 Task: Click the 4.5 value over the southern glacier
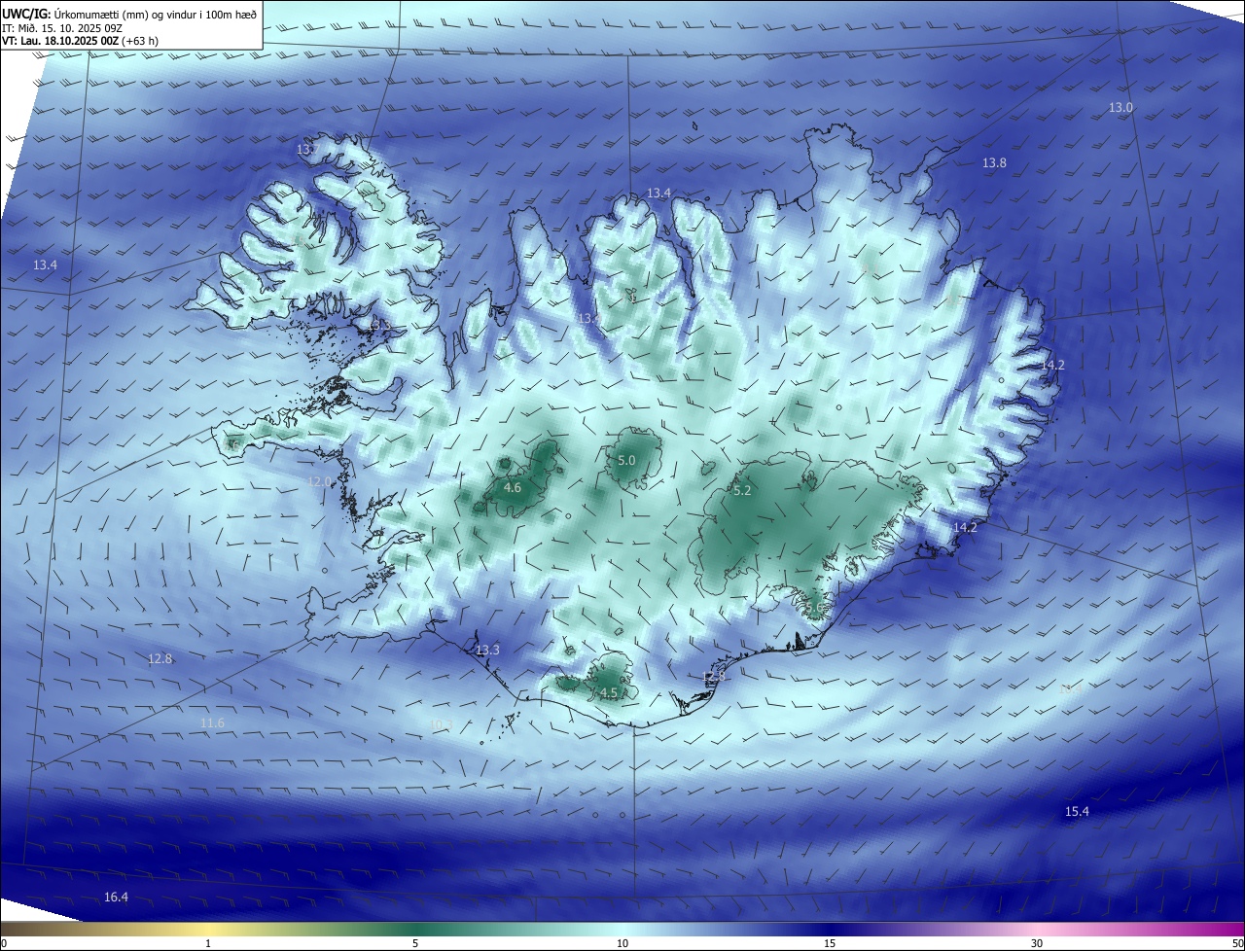point(609,692)
